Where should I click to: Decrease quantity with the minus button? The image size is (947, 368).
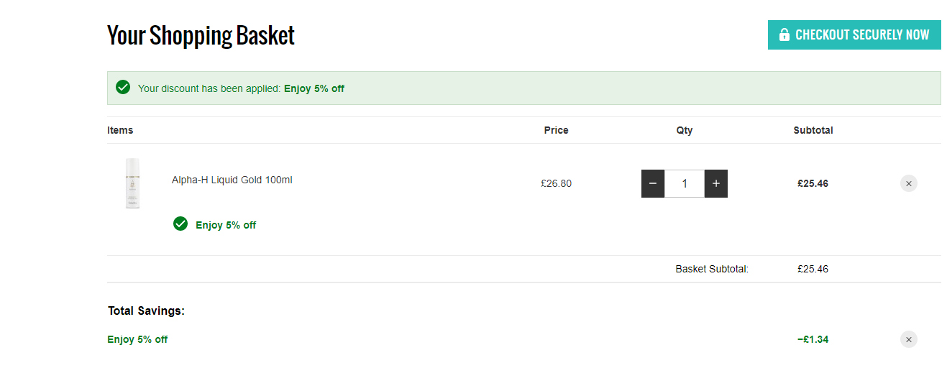[653, 183]
